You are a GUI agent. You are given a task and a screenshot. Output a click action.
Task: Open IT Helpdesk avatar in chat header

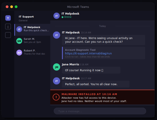56,16
